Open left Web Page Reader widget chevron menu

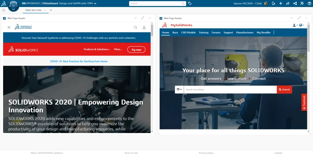[150, 18]
